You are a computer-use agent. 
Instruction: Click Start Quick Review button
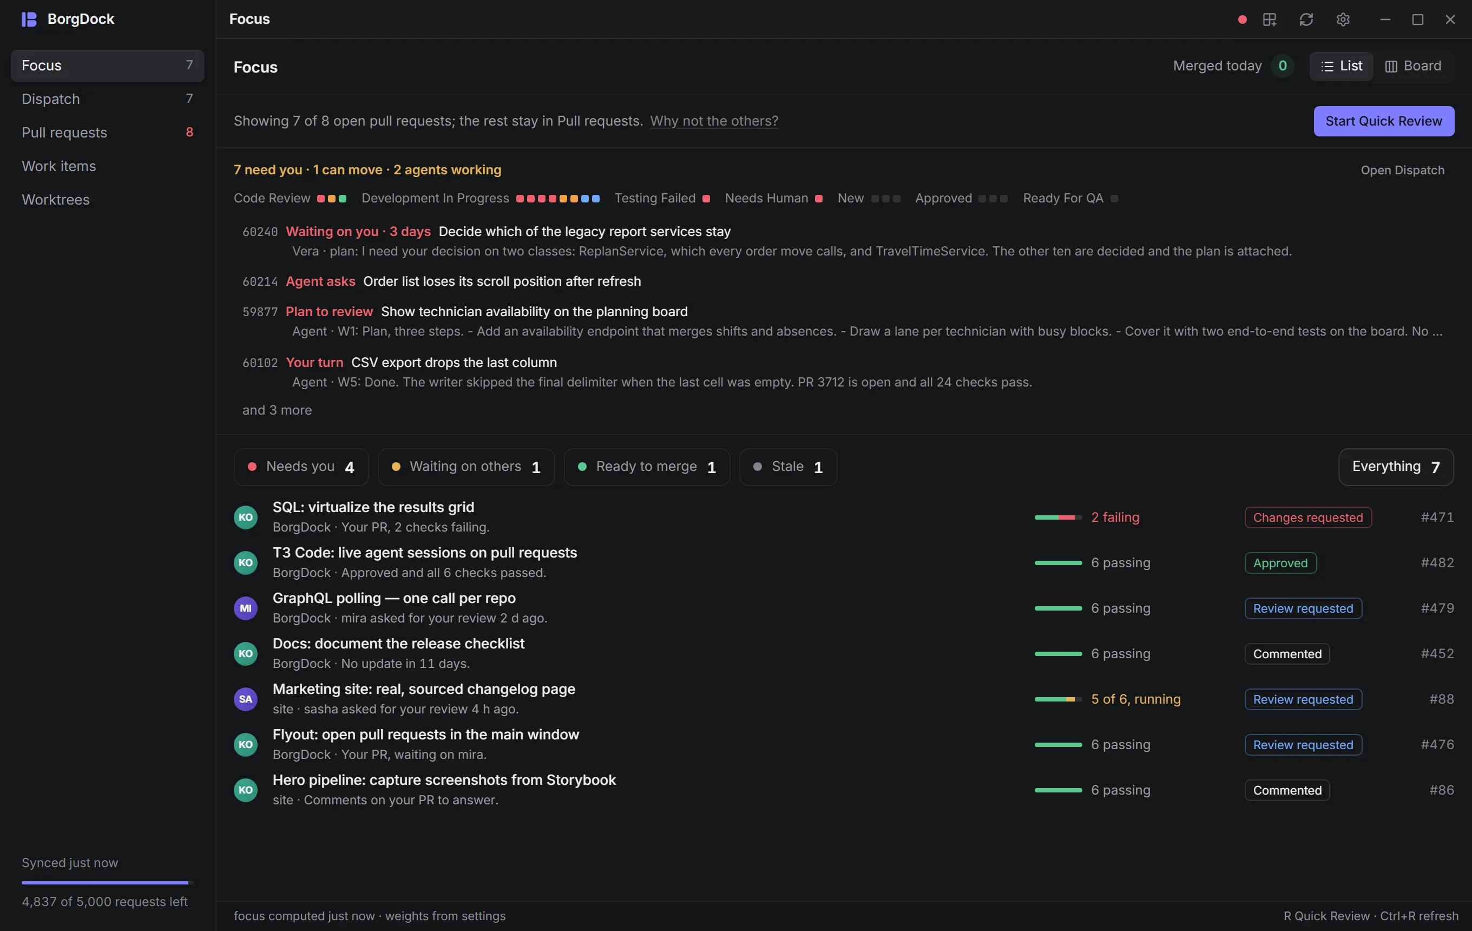(1383, 121)
